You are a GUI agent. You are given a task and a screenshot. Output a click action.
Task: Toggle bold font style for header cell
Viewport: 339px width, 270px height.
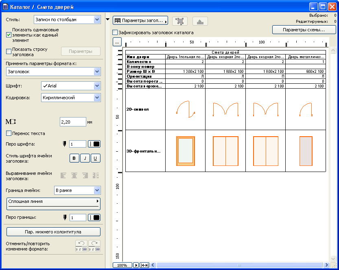74,159
